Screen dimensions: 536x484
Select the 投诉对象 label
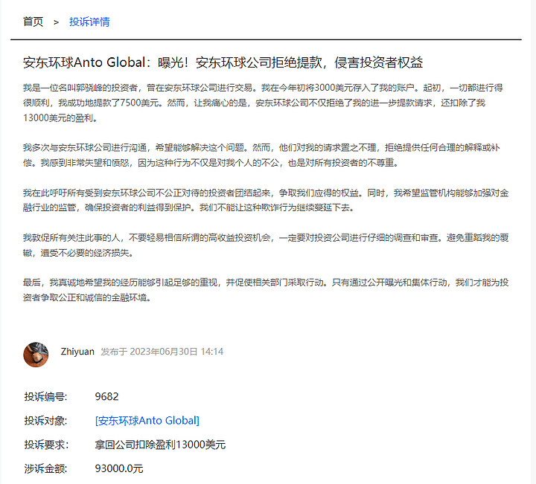tap(45, 421)
